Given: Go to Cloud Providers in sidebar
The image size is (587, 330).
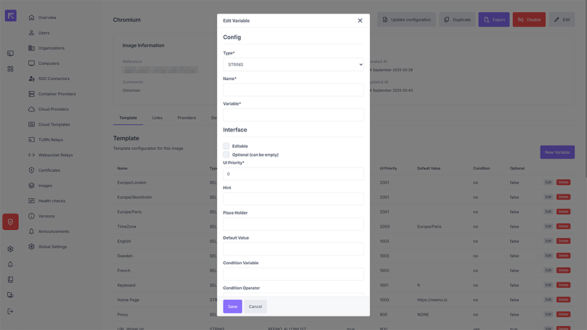Looking at the screenshot, I should [x=53, y=110].
